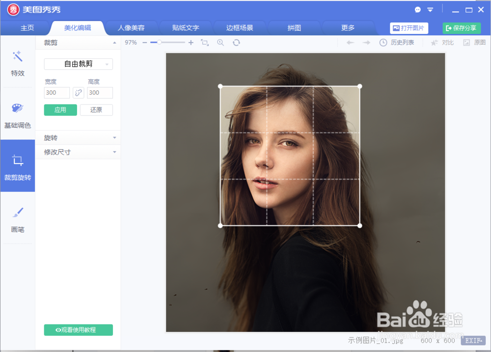Screen dimensions: 491x352
Task: Expand the 修改尺寸 section
Action: tap(79, 152)
